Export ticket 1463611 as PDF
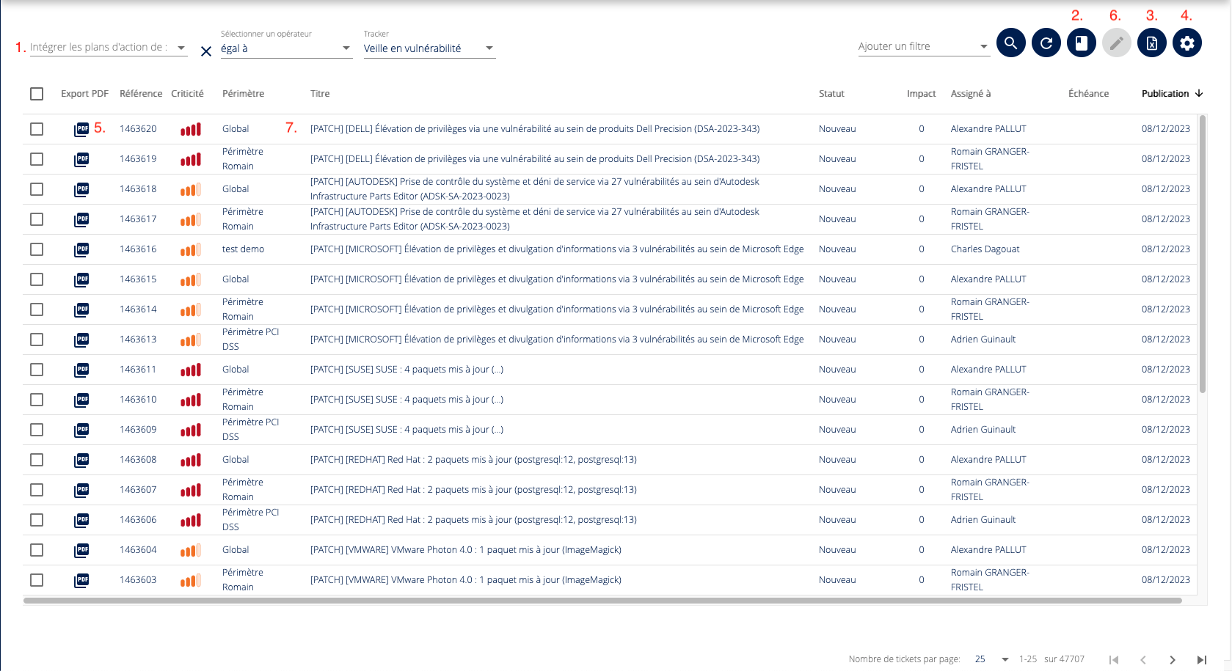 click(81, 370)
